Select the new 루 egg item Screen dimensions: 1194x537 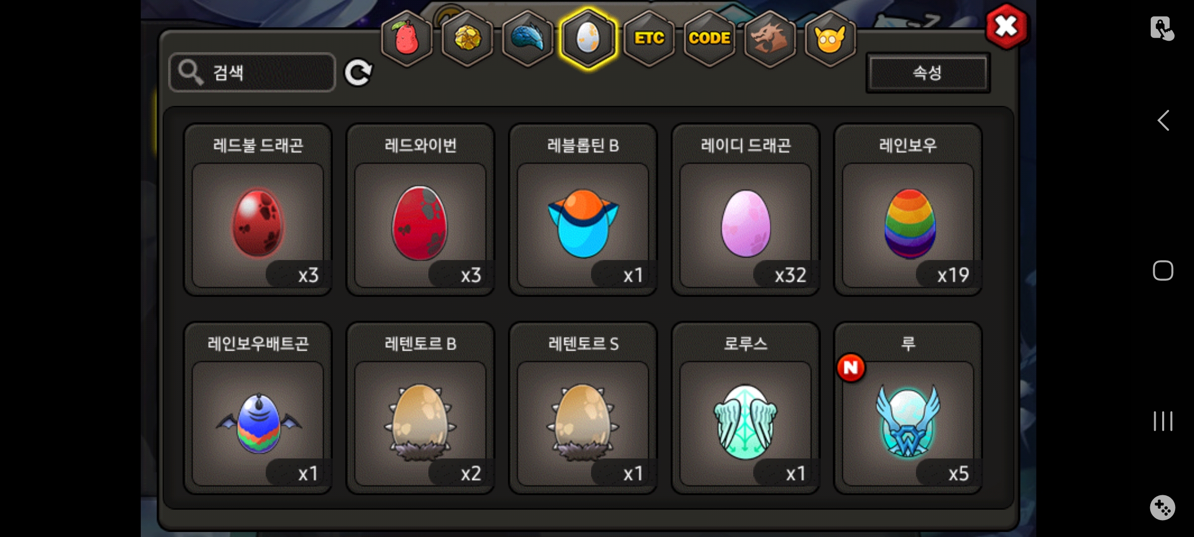pos(908,408)
